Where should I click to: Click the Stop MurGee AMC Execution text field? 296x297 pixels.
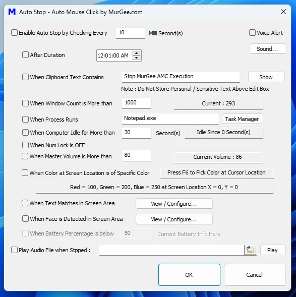[181, 77]
